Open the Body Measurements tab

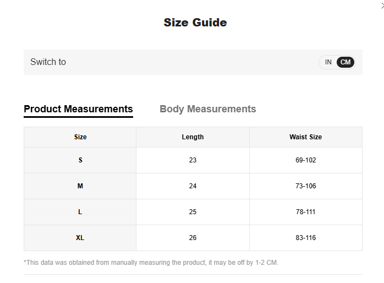[207, 109]
